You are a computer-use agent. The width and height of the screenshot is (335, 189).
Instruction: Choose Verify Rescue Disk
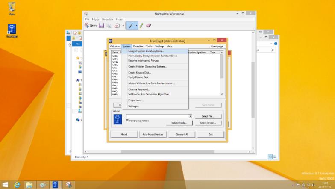155,77
